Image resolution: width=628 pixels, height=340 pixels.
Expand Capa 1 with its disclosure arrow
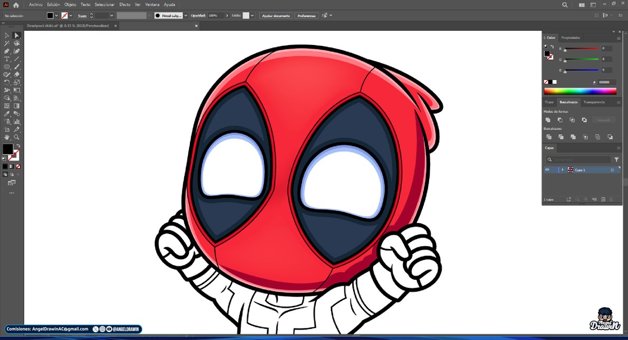click(563, 169)
